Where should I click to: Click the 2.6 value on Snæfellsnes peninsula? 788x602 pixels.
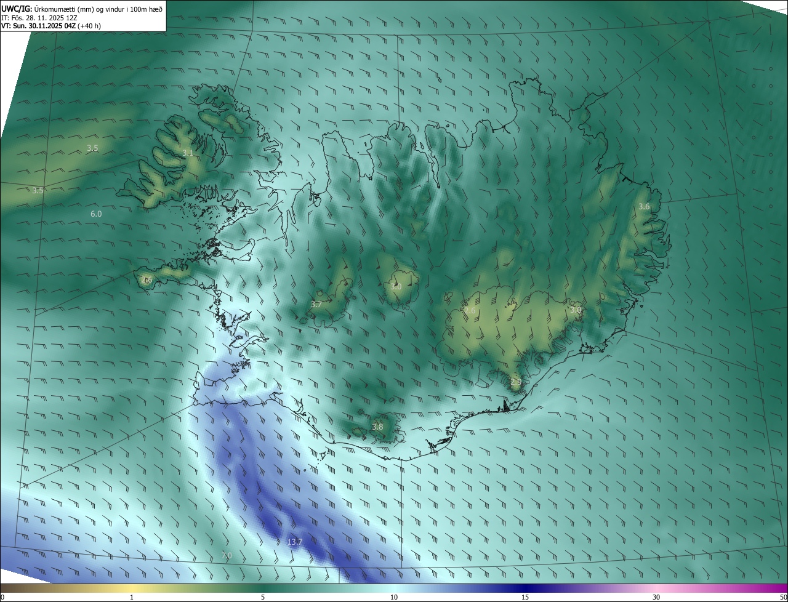(147, 279)
